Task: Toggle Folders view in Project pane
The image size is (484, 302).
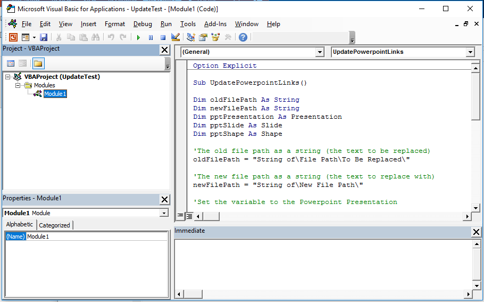Action: pyautogui.click(x=38, y=63)
